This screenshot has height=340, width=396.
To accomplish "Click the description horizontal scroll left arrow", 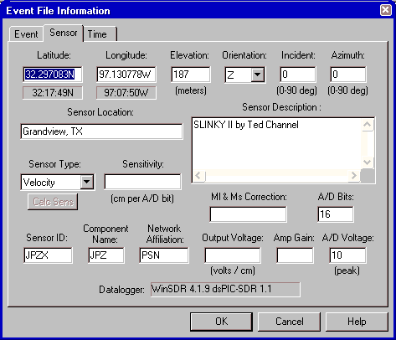I will 198,176.
